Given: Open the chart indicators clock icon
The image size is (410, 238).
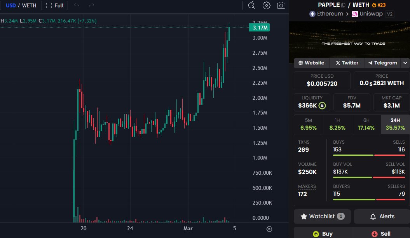Looking at the screenshot, I should 251,5.
